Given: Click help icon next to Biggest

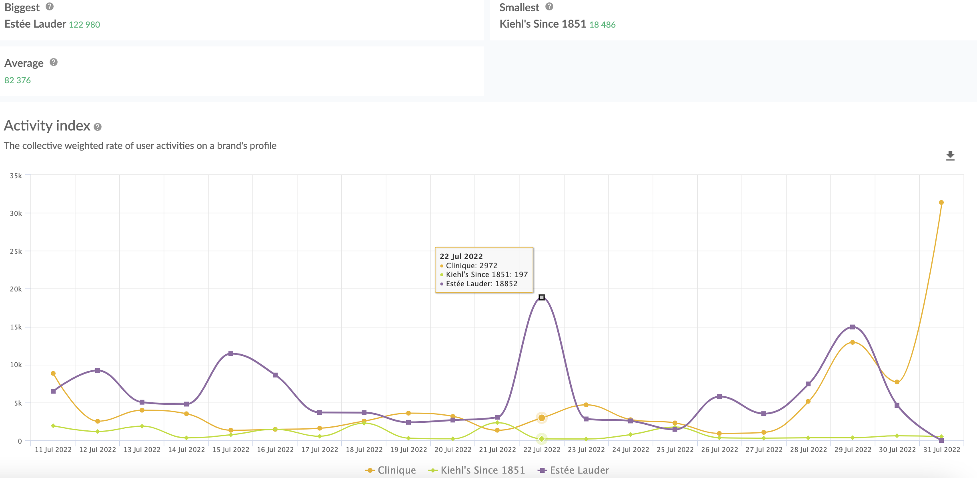Looking at the screenshot, I should click(x=50, y=6).
